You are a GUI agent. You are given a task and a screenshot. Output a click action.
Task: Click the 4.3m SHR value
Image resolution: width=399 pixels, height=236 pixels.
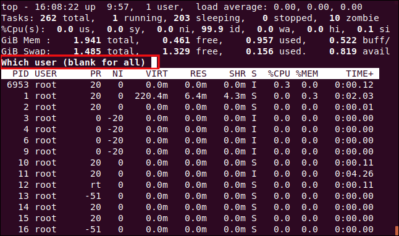click(235, 96)
